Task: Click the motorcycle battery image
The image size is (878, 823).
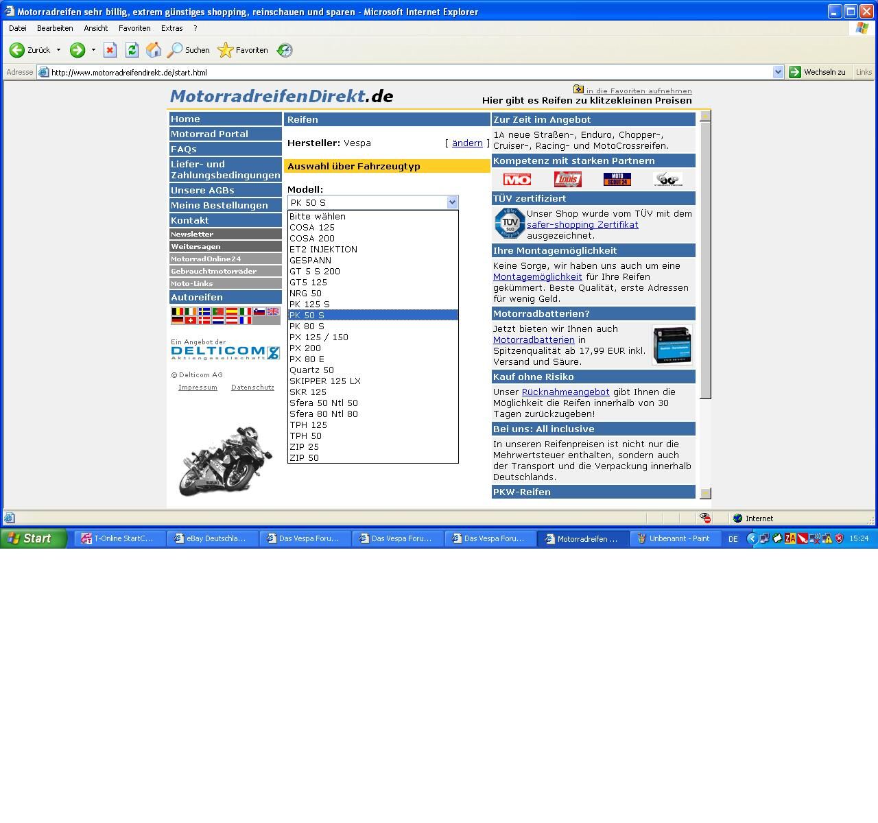Action: pos(672,345)
